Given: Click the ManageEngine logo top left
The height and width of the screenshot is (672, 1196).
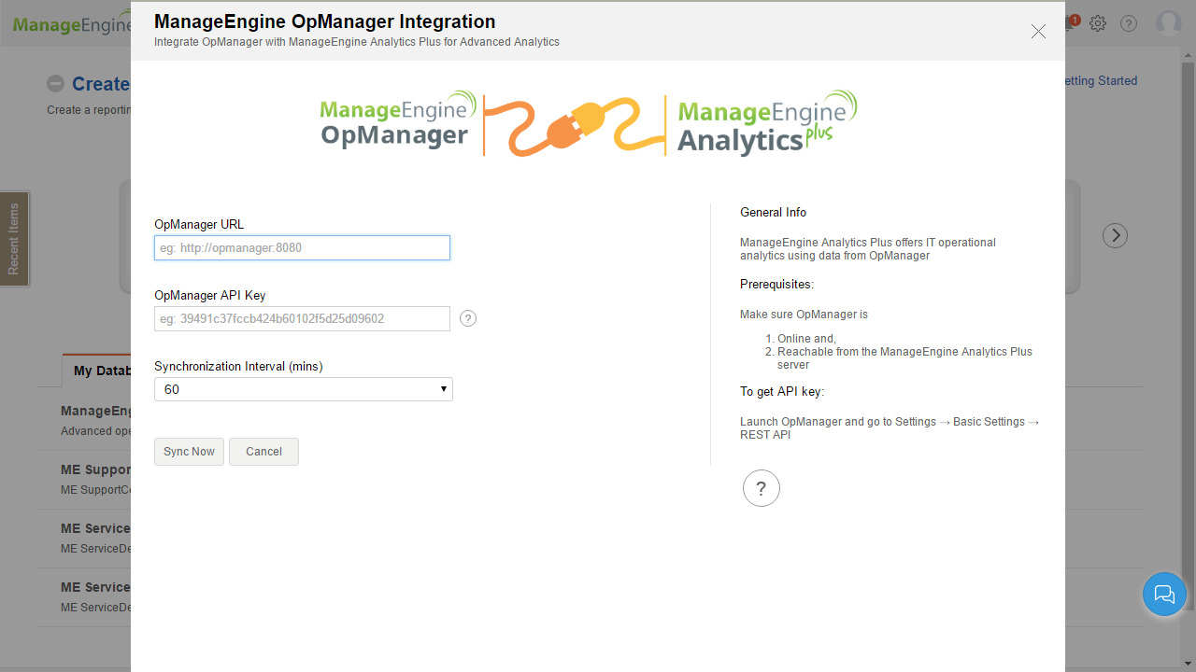Looking at the screenshot, I should 65,23.
